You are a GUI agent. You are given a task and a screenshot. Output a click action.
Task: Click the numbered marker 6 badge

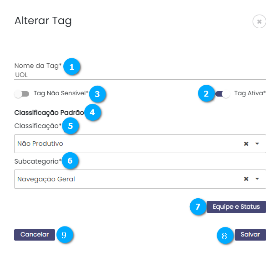[70, 161]
